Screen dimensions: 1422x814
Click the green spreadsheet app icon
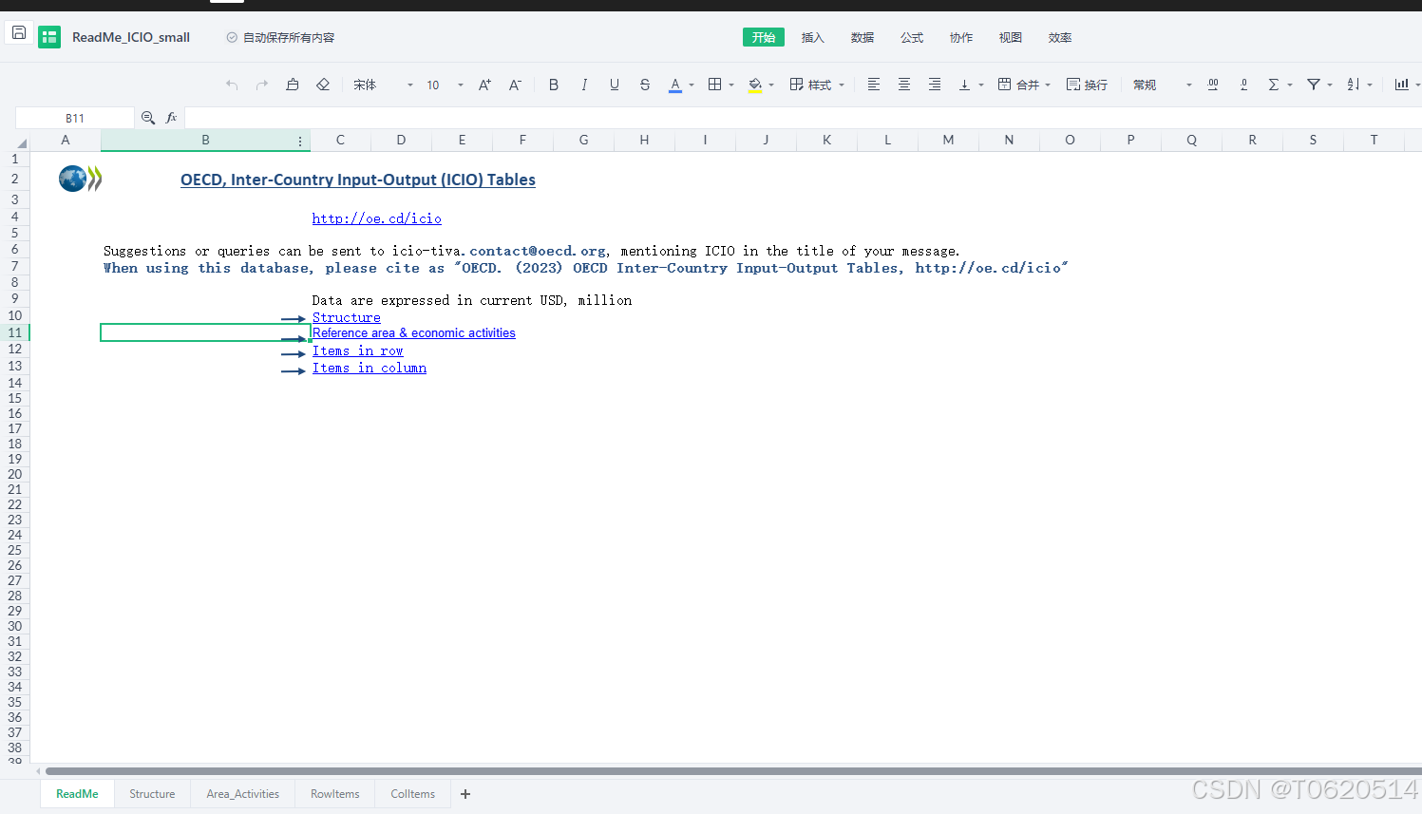49,37
